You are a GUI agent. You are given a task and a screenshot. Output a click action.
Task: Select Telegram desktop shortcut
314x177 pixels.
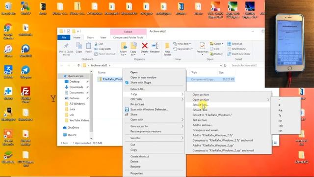(x=26, y=72)
